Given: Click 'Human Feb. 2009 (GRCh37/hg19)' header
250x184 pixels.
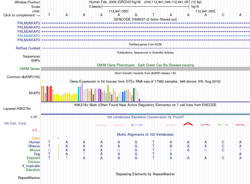Looking at the screenshot, I should [115, 2].
